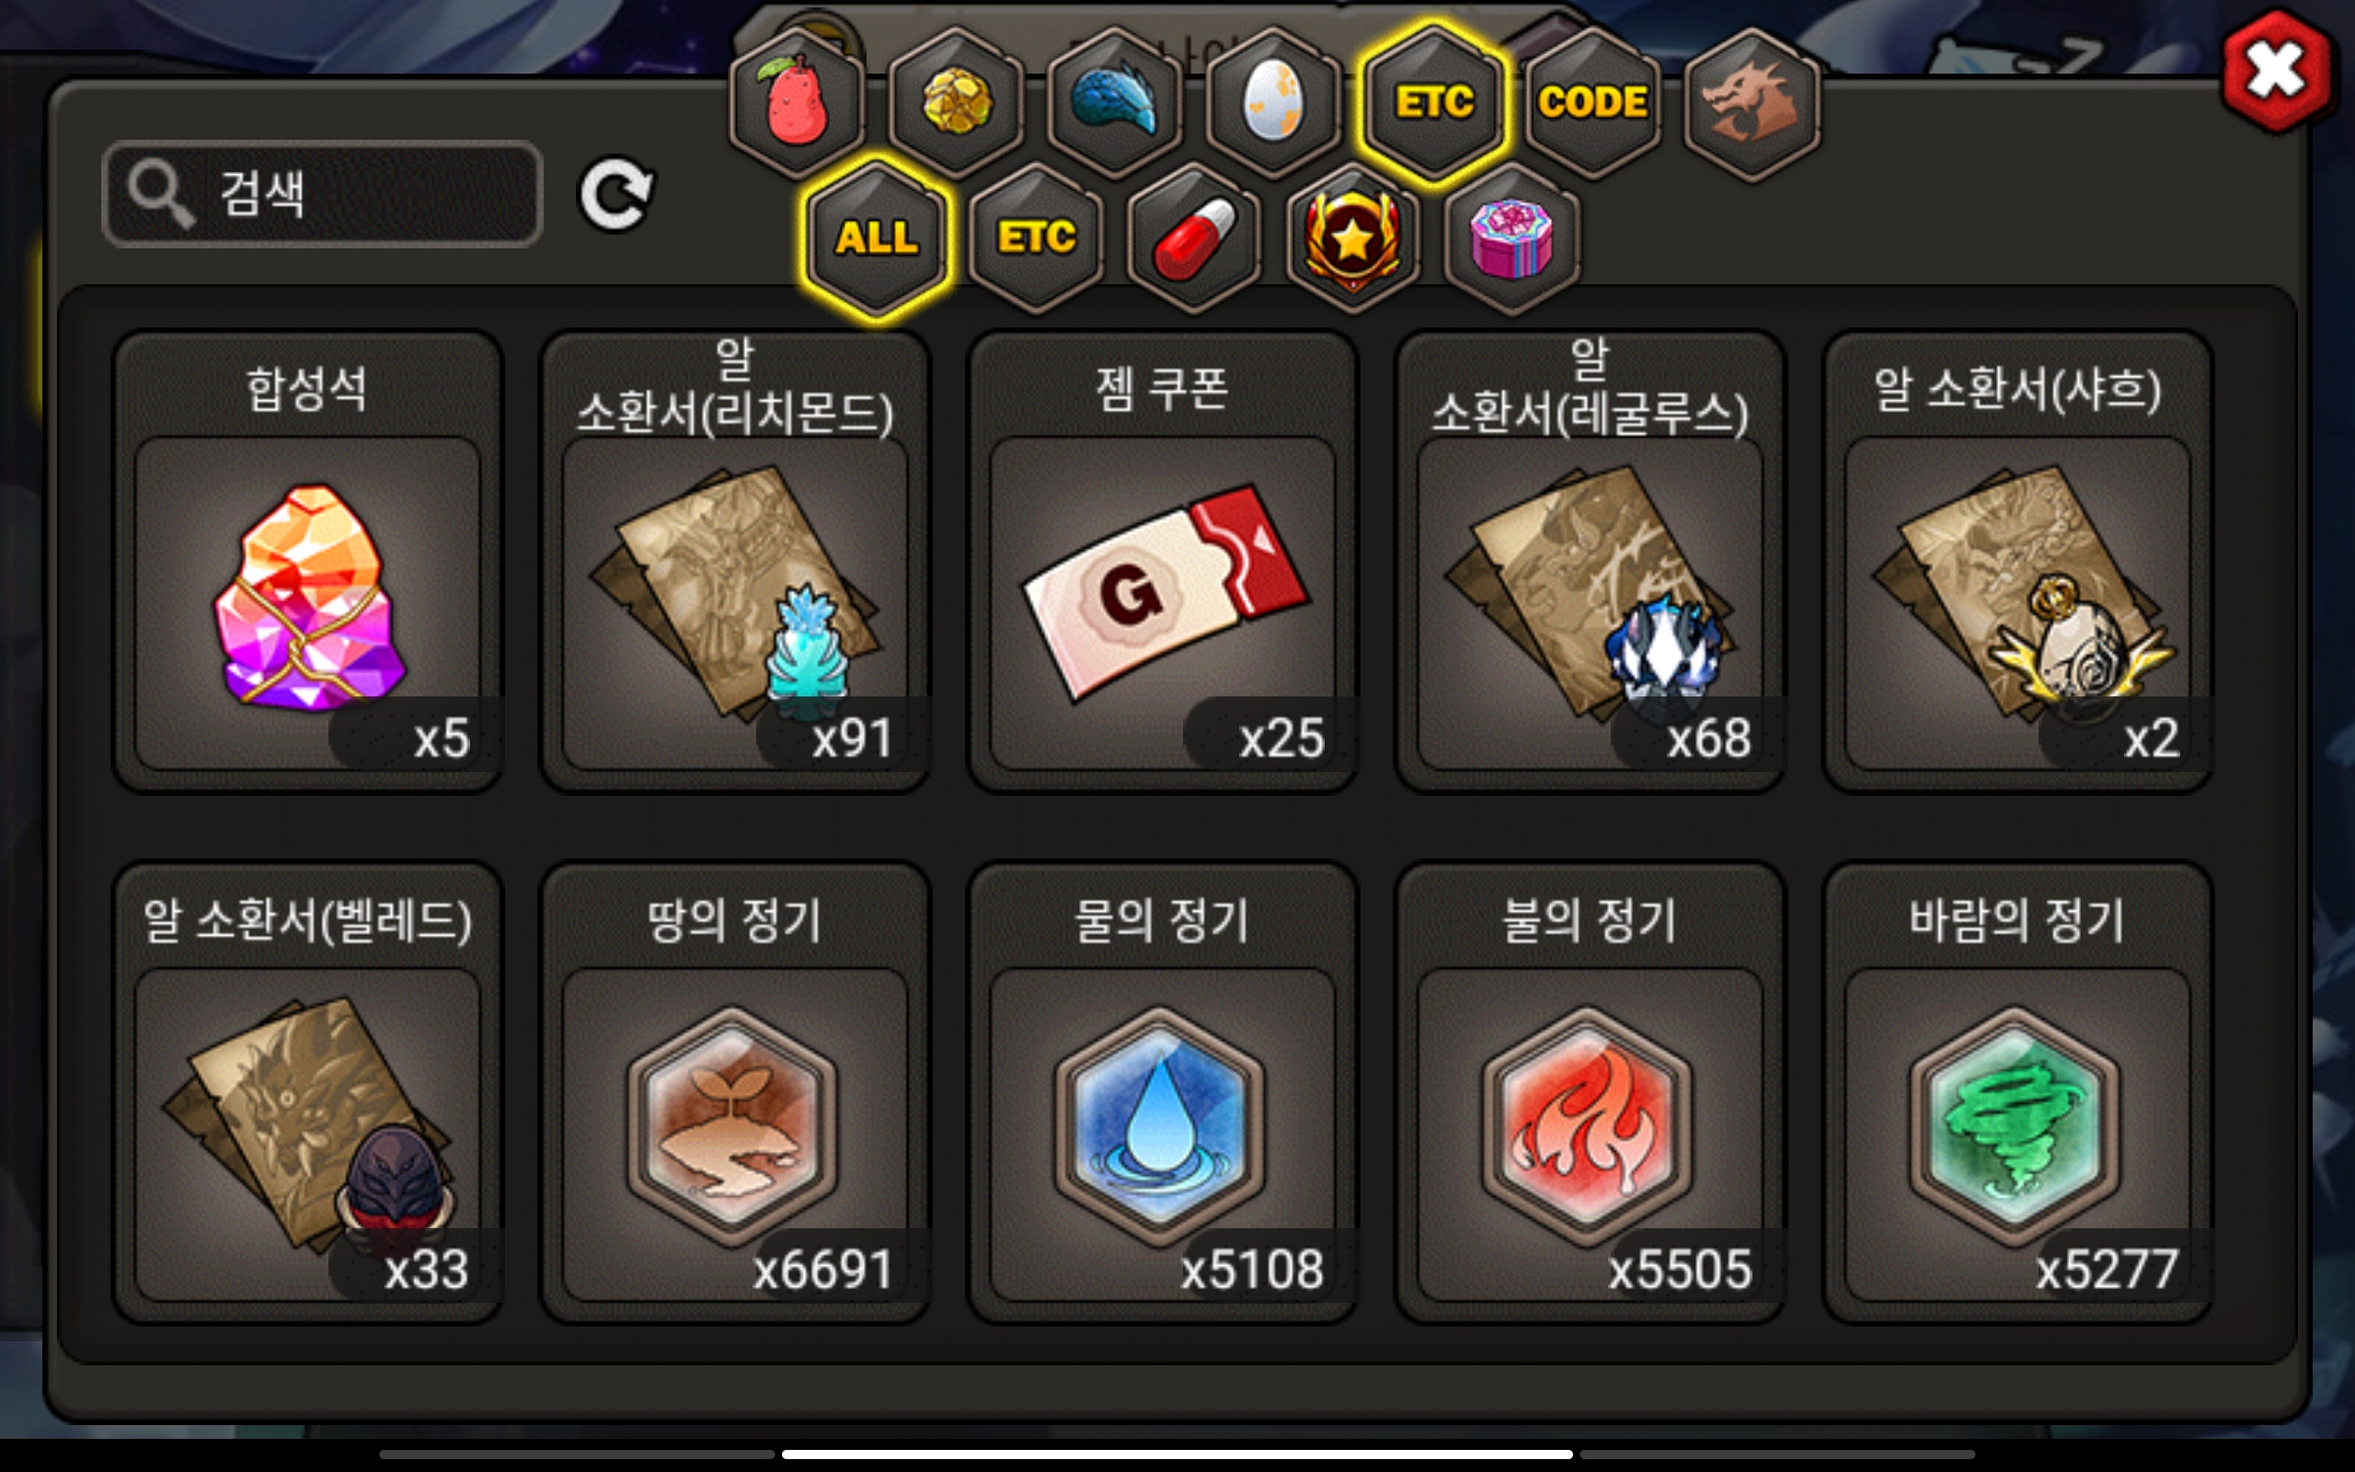Select the 합성석 crystal item
This screenshot has height=1472, width=2355.
307,562
